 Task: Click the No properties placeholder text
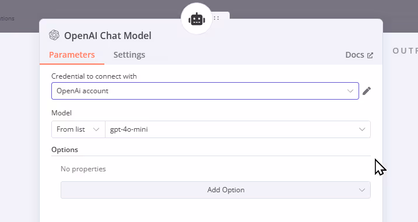pyautogui.click(x=83, y=169)
